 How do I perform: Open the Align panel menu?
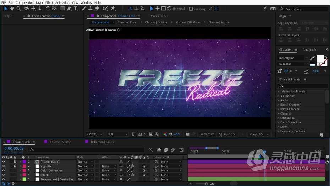290,16
